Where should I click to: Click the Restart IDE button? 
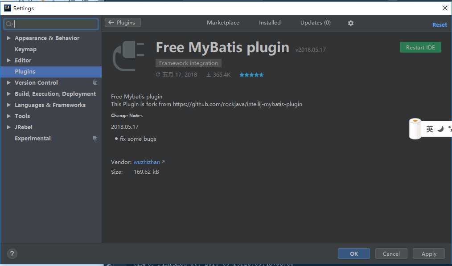coord(420,47)
